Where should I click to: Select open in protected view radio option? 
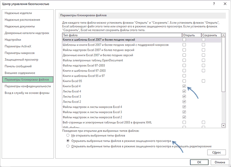click(68, 141)
